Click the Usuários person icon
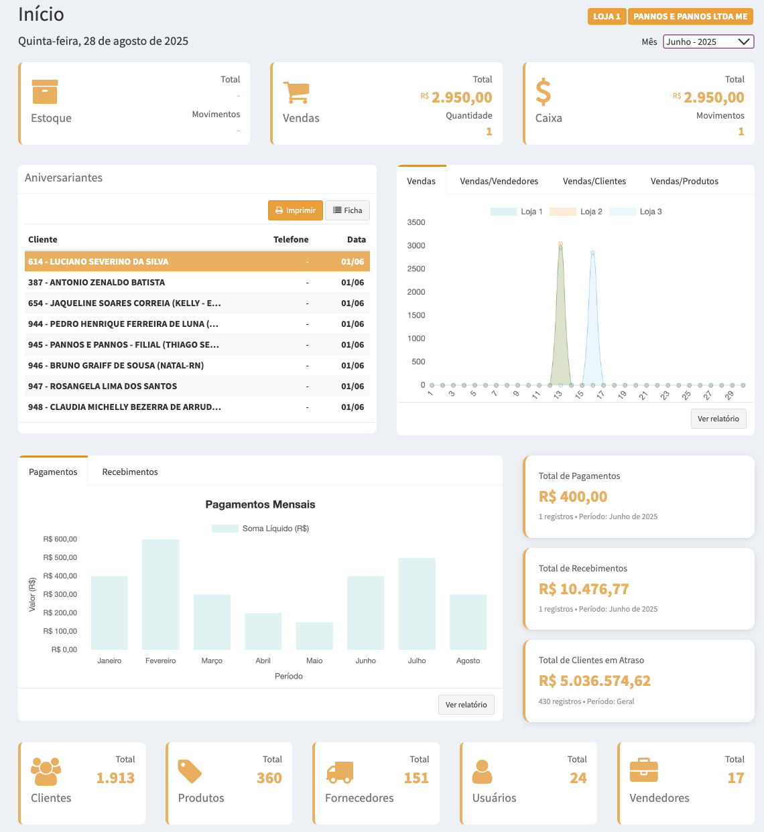This screenshot has height=832, width=764. click(482, 772)
